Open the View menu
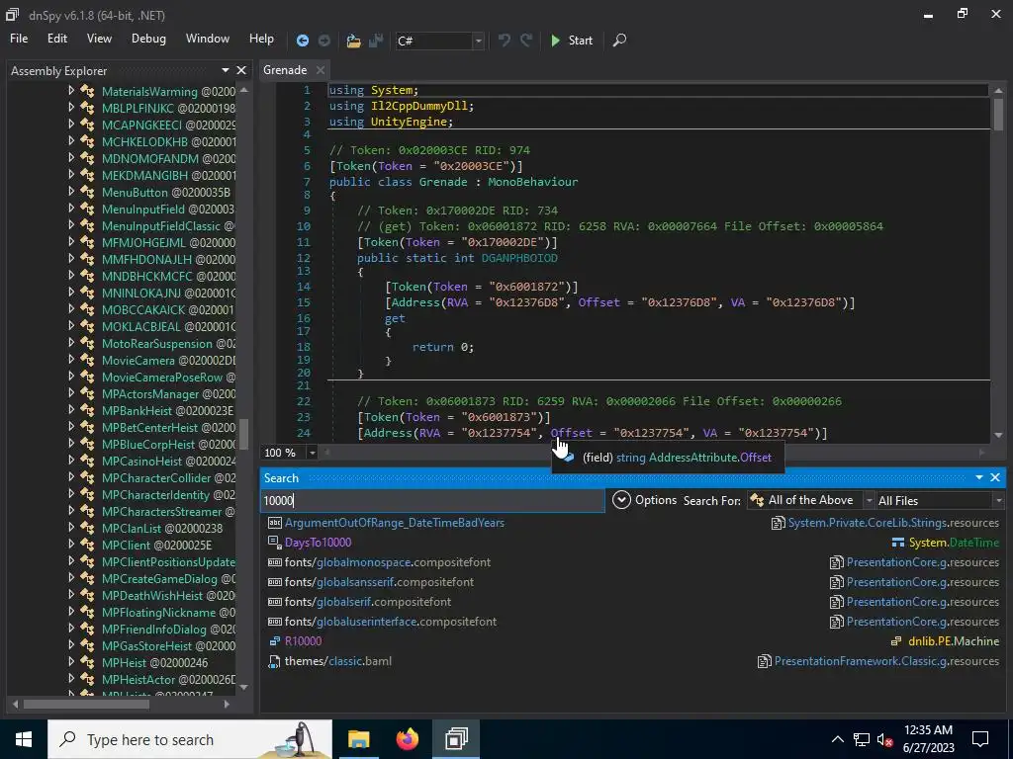1013x759 pixels. [x=99, y=39]
